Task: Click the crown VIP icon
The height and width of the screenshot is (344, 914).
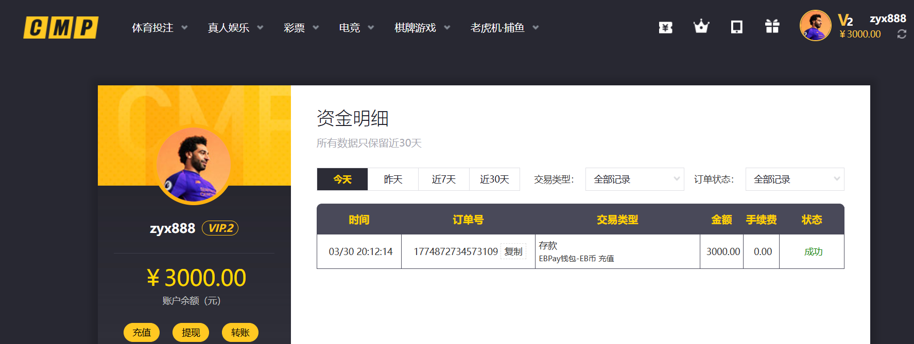Action: (701, 27)
